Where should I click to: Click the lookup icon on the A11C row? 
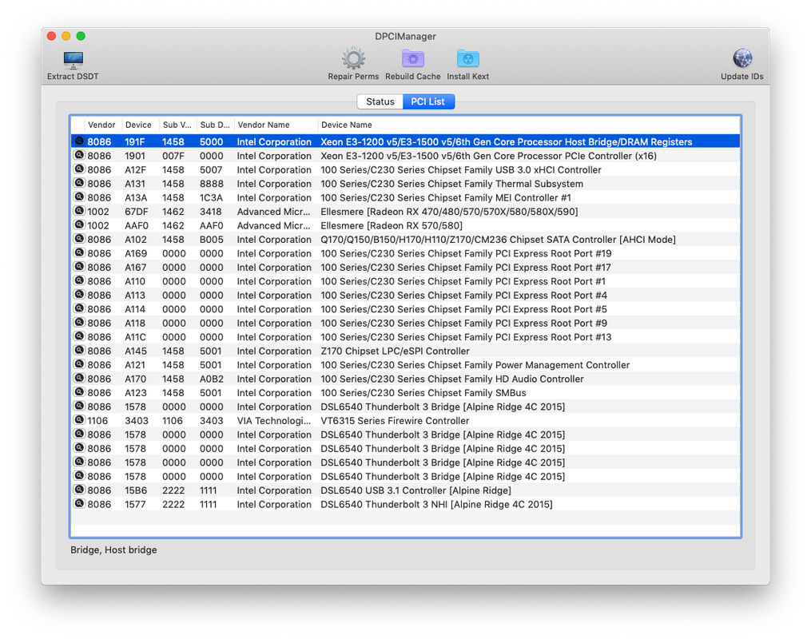coord(79,336)
